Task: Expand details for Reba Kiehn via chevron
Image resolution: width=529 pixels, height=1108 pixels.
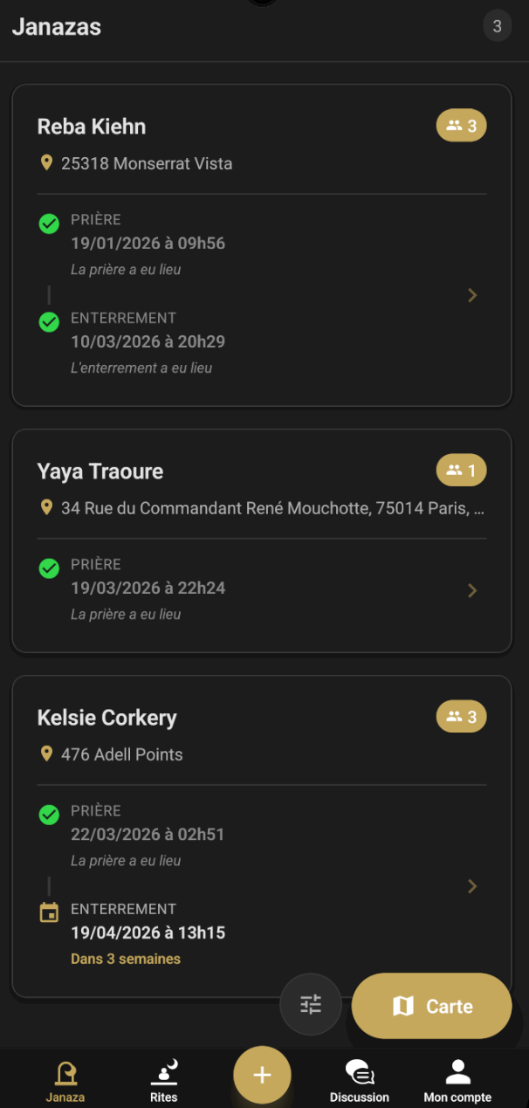Action: pyautogui.click(x=472, y=295)
